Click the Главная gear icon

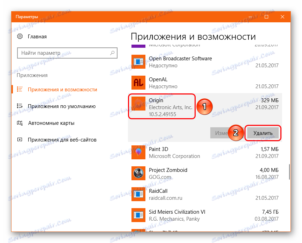click(x=20, y=36)
